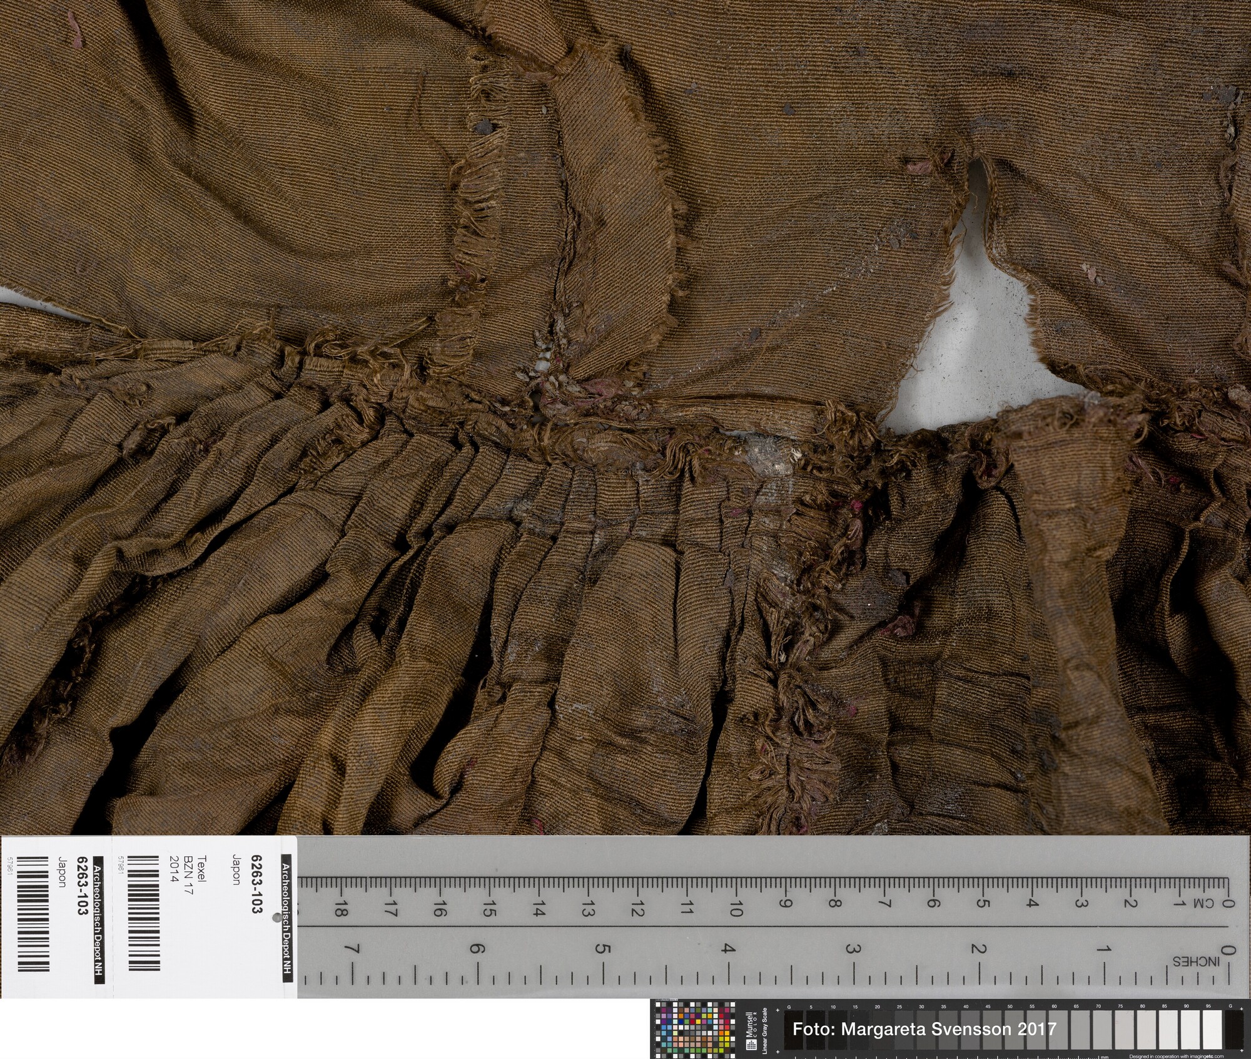The height and width of the screenshot is (1059, 1251).
Task: Click the 7 inch mark on the ruler
Action: [352, 949]
